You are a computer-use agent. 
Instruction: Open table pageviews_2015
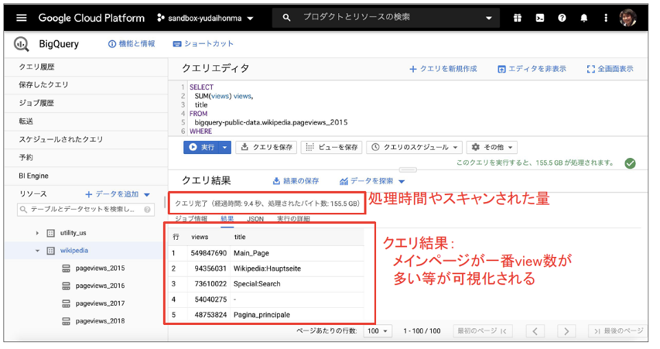point(100,268)
